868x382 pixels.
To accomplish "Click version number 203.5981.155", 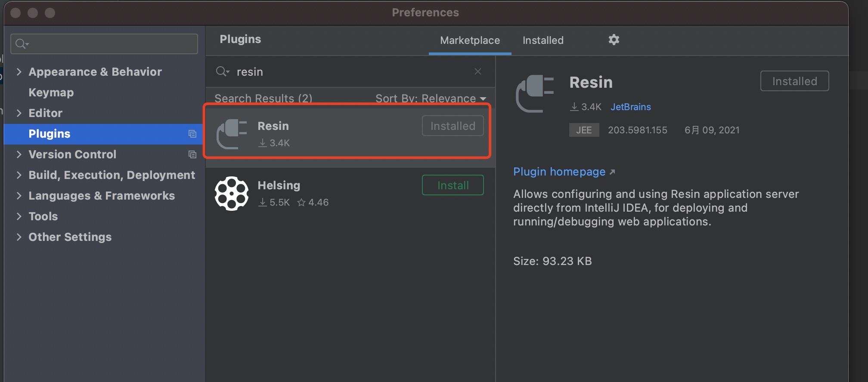I will point(637,130).
